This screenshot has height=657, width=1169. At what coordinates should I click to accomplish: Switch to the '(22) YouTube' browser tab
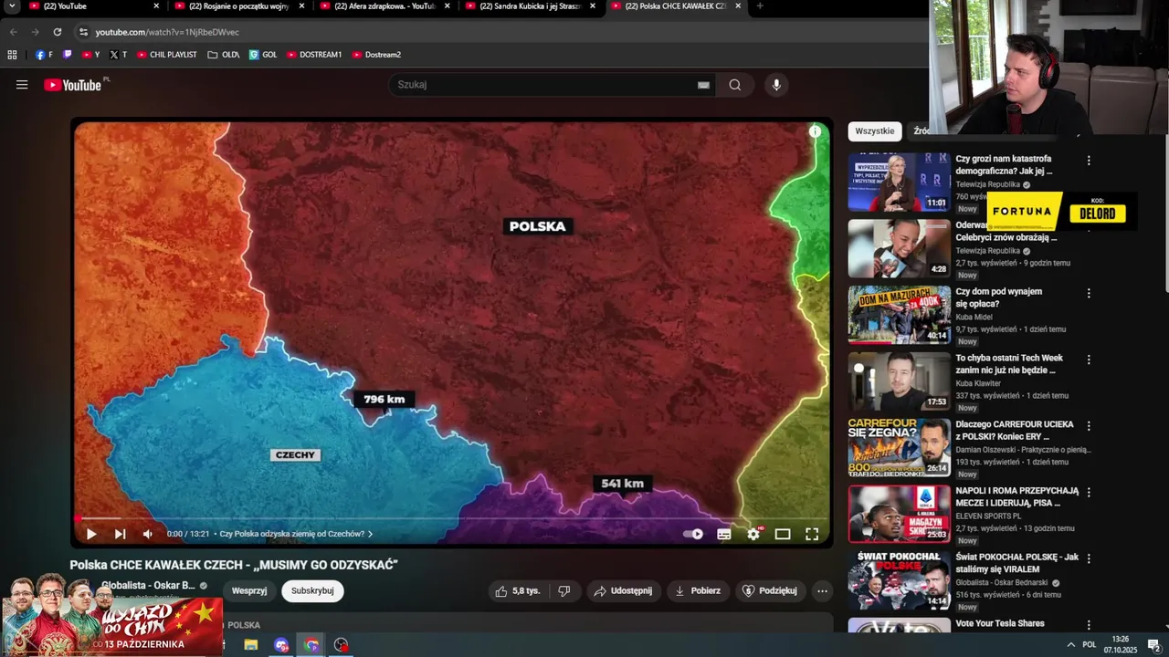(x=90, y=6)
